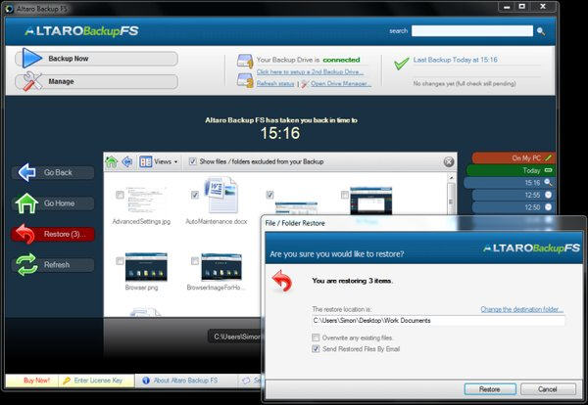Screen dimensions: 588x405
Task: Click the Go Back sidebar button
Action: [53, 172]
